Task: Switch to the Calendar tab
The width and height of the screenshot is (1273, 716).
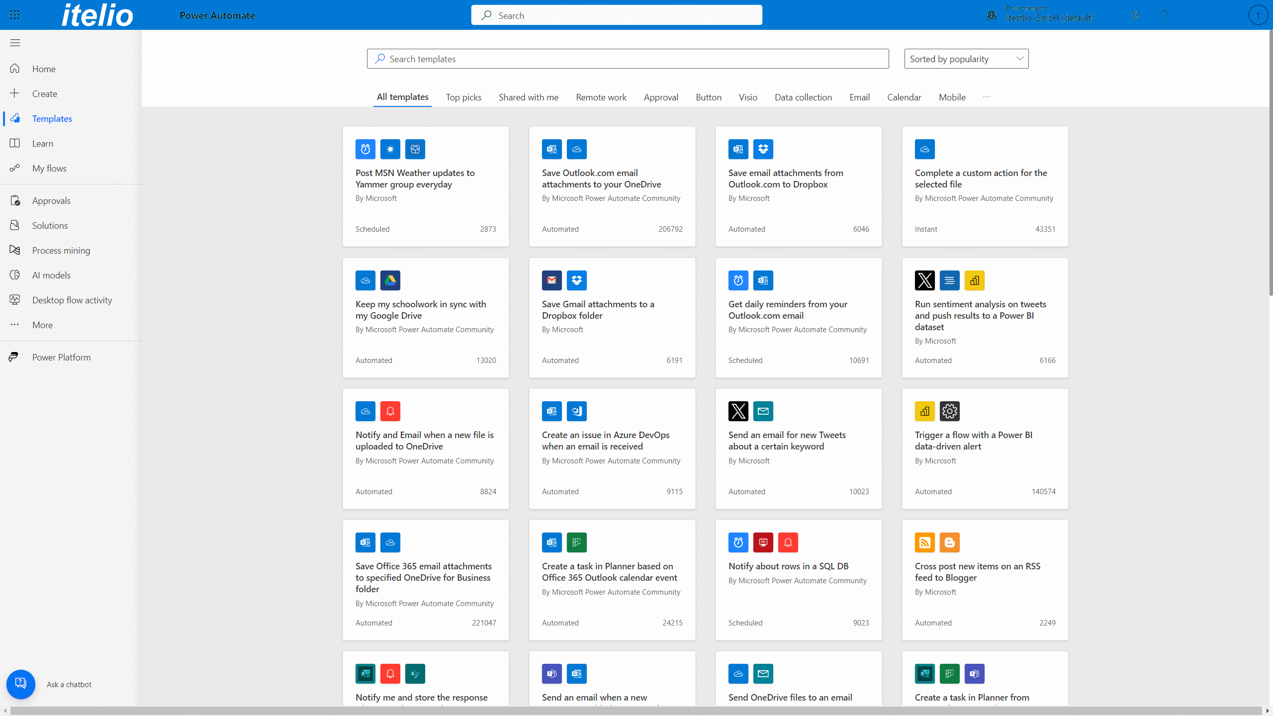Action: (x=904, y=97)
